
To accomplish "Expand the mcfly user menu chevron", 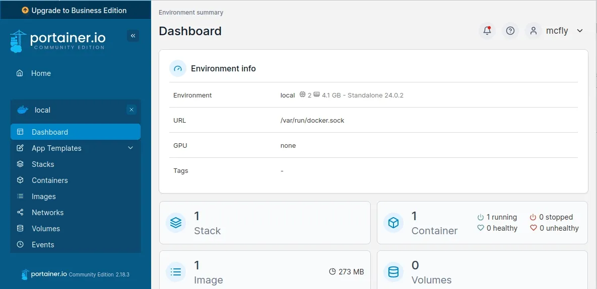I will (580, 31).
